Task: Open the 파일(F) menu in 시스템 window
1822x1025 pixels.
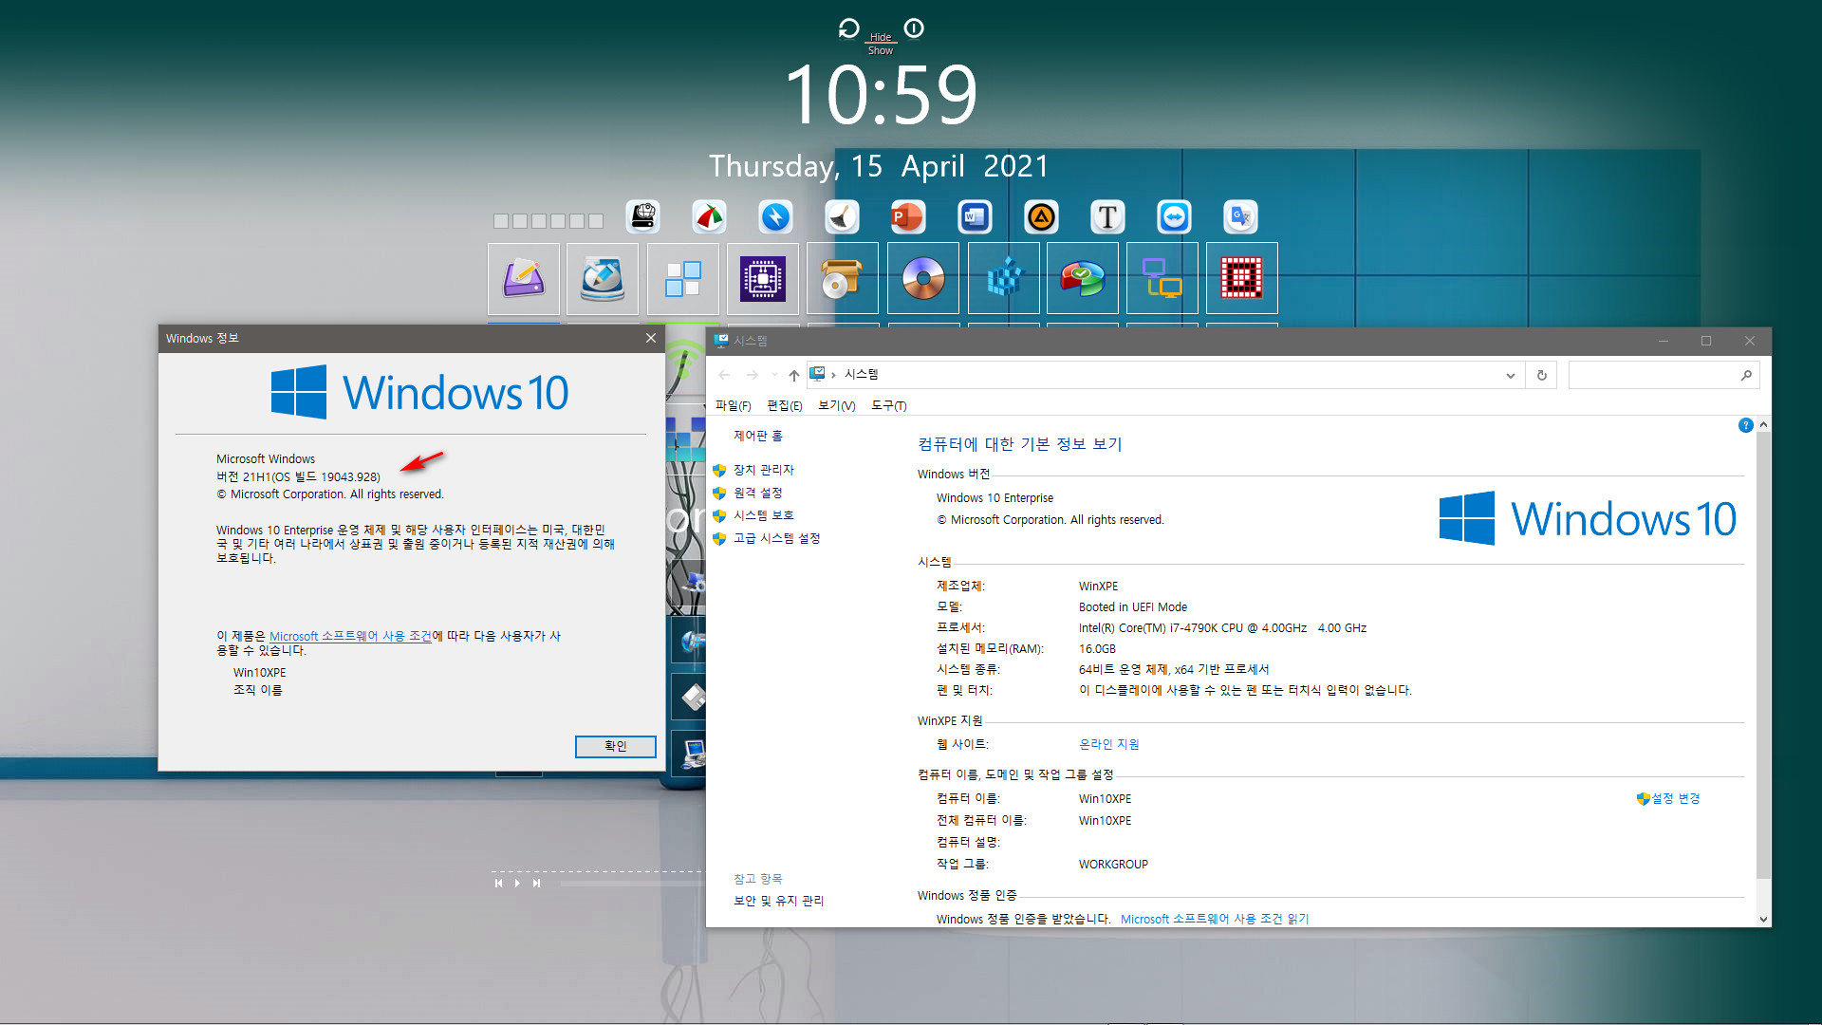Action: pyautogui.click(x=733, y=405)
